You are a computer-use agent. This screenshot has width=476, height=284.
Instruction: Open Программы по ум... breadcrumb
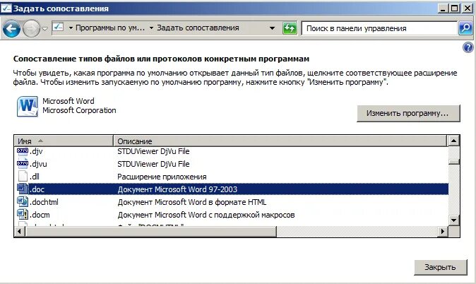coord(110,28)
